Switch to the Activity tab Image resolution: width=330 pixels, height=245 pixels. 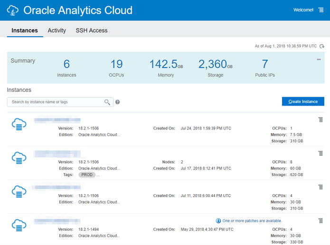pyautogui.click(x=57, y=30)
